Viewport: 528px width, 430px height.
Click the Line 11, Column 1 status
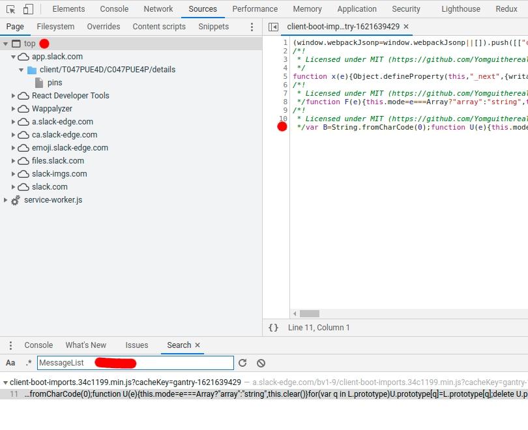point(319,328)
